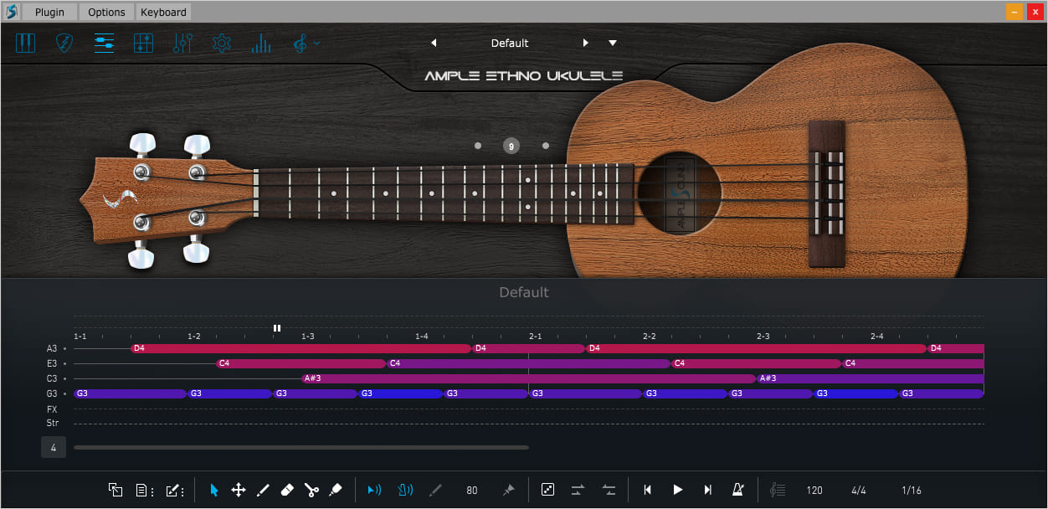Switch to the Riffer sequencer panel icon
Viewport: 1048px width, 509px height.
[x=104, y=43]
